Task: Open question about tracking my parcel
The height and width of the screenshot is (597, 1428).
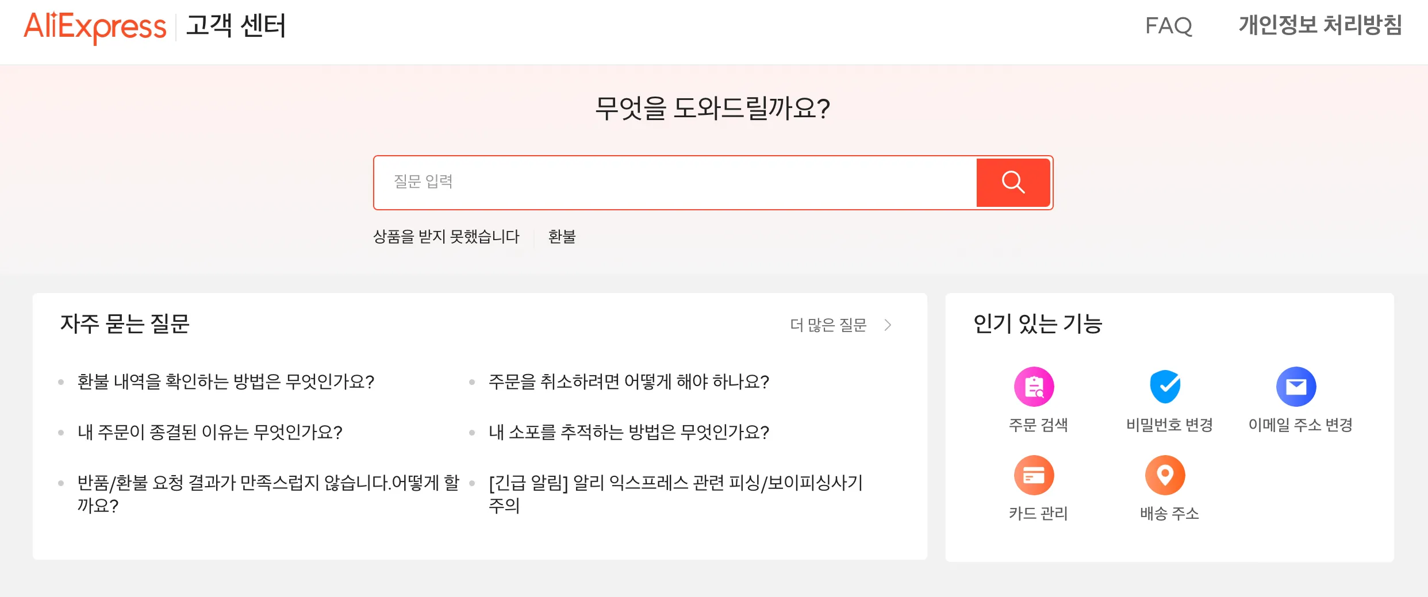Action: click(x=628, y=433)
